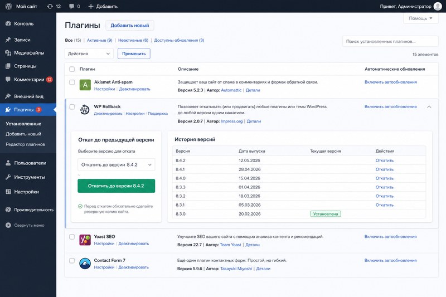
Task: Click the administrator avatar icon
Action: tap(438, 6)
